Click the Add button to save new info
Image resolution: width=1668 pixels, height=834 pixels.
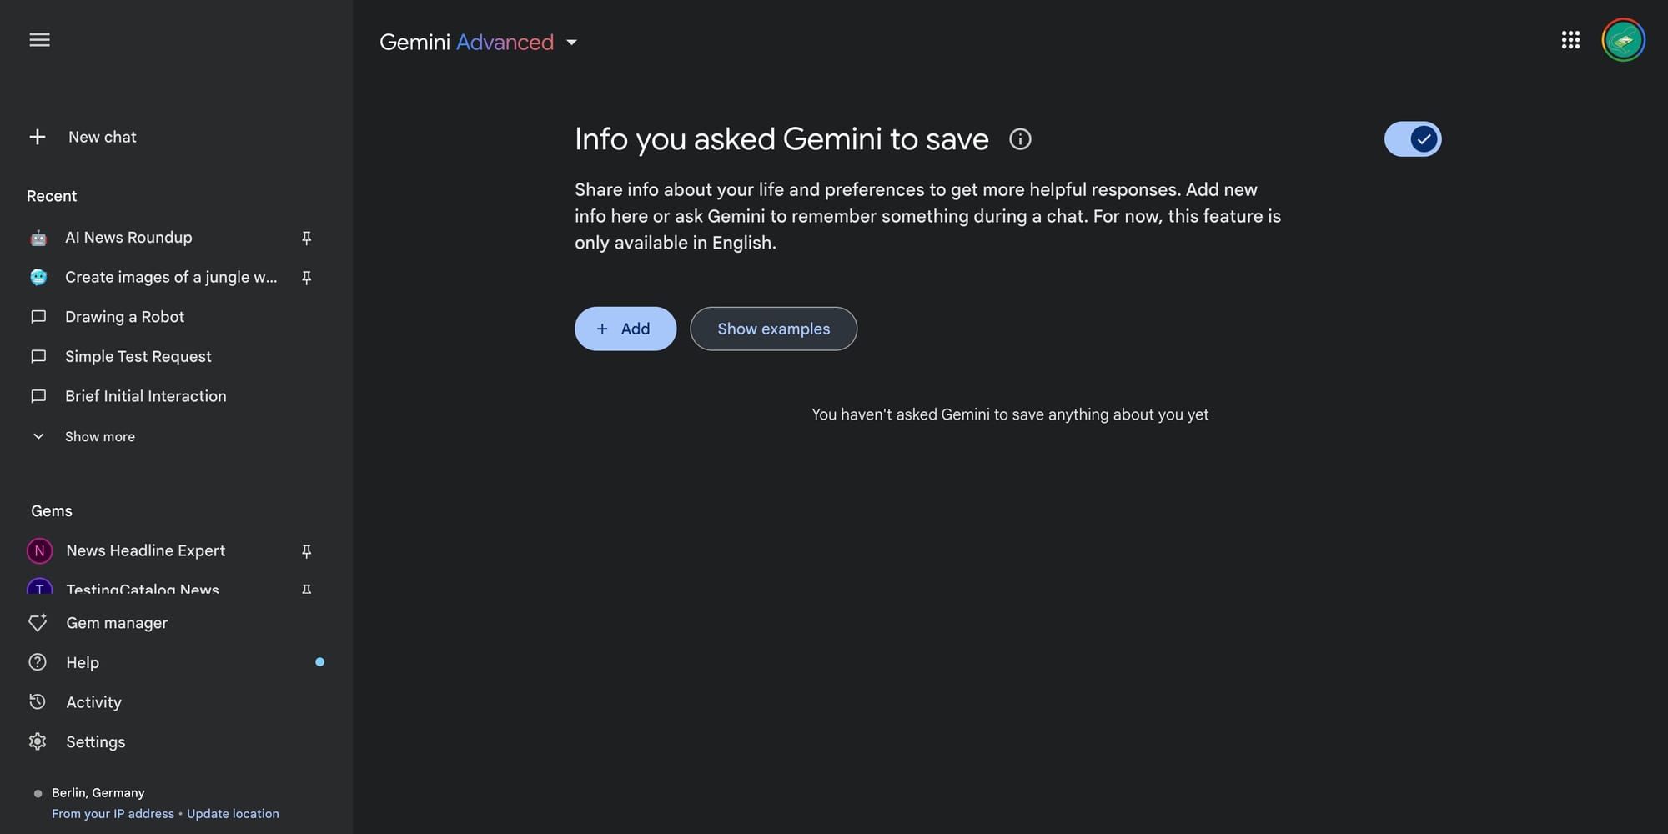[x=625, y=329]
